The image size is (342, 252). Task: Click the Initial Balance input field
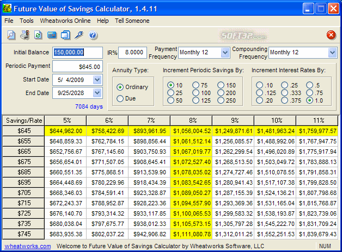click(x=77, y=52)
